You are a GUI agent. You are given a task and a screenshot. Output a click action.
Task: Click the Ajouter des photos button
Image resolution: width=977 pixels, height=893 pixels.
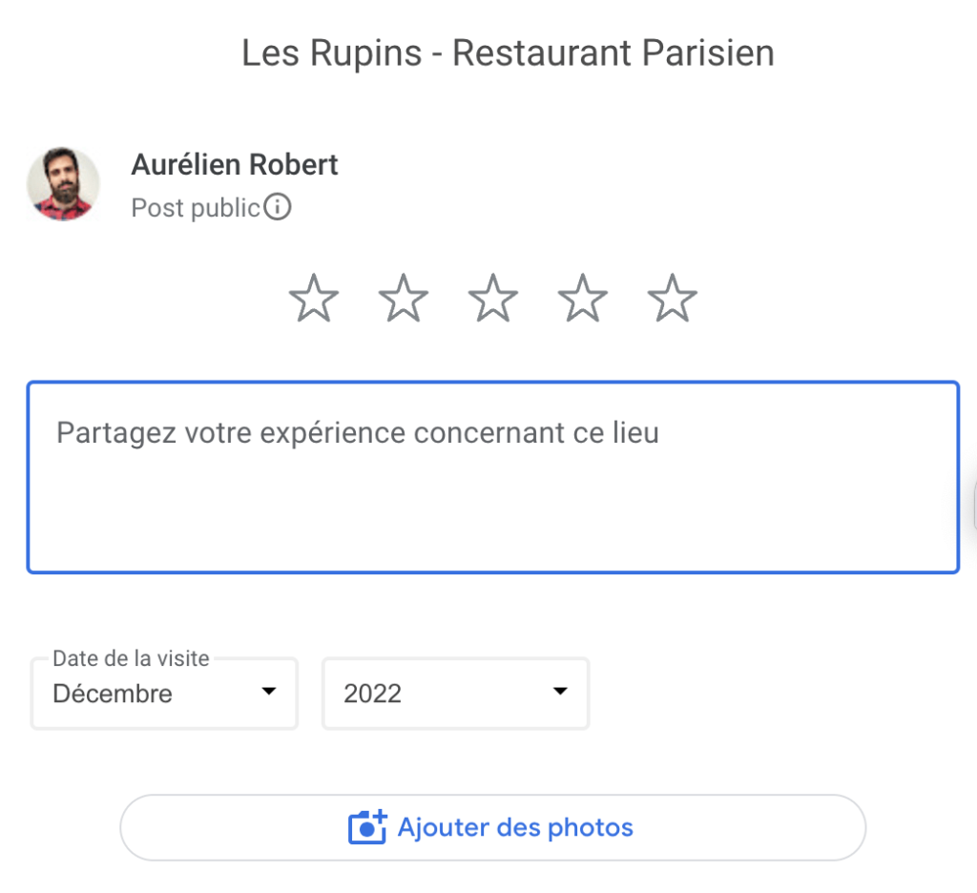493,827
